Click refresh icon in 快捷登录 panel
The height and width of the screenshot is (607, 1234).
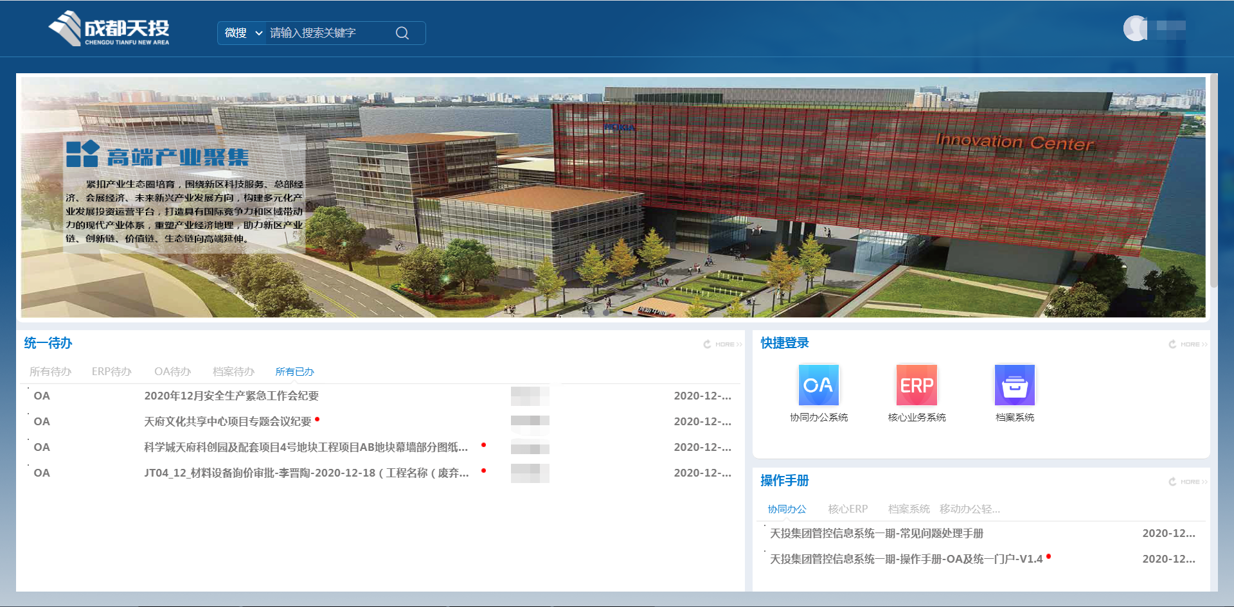(1172, 344)
